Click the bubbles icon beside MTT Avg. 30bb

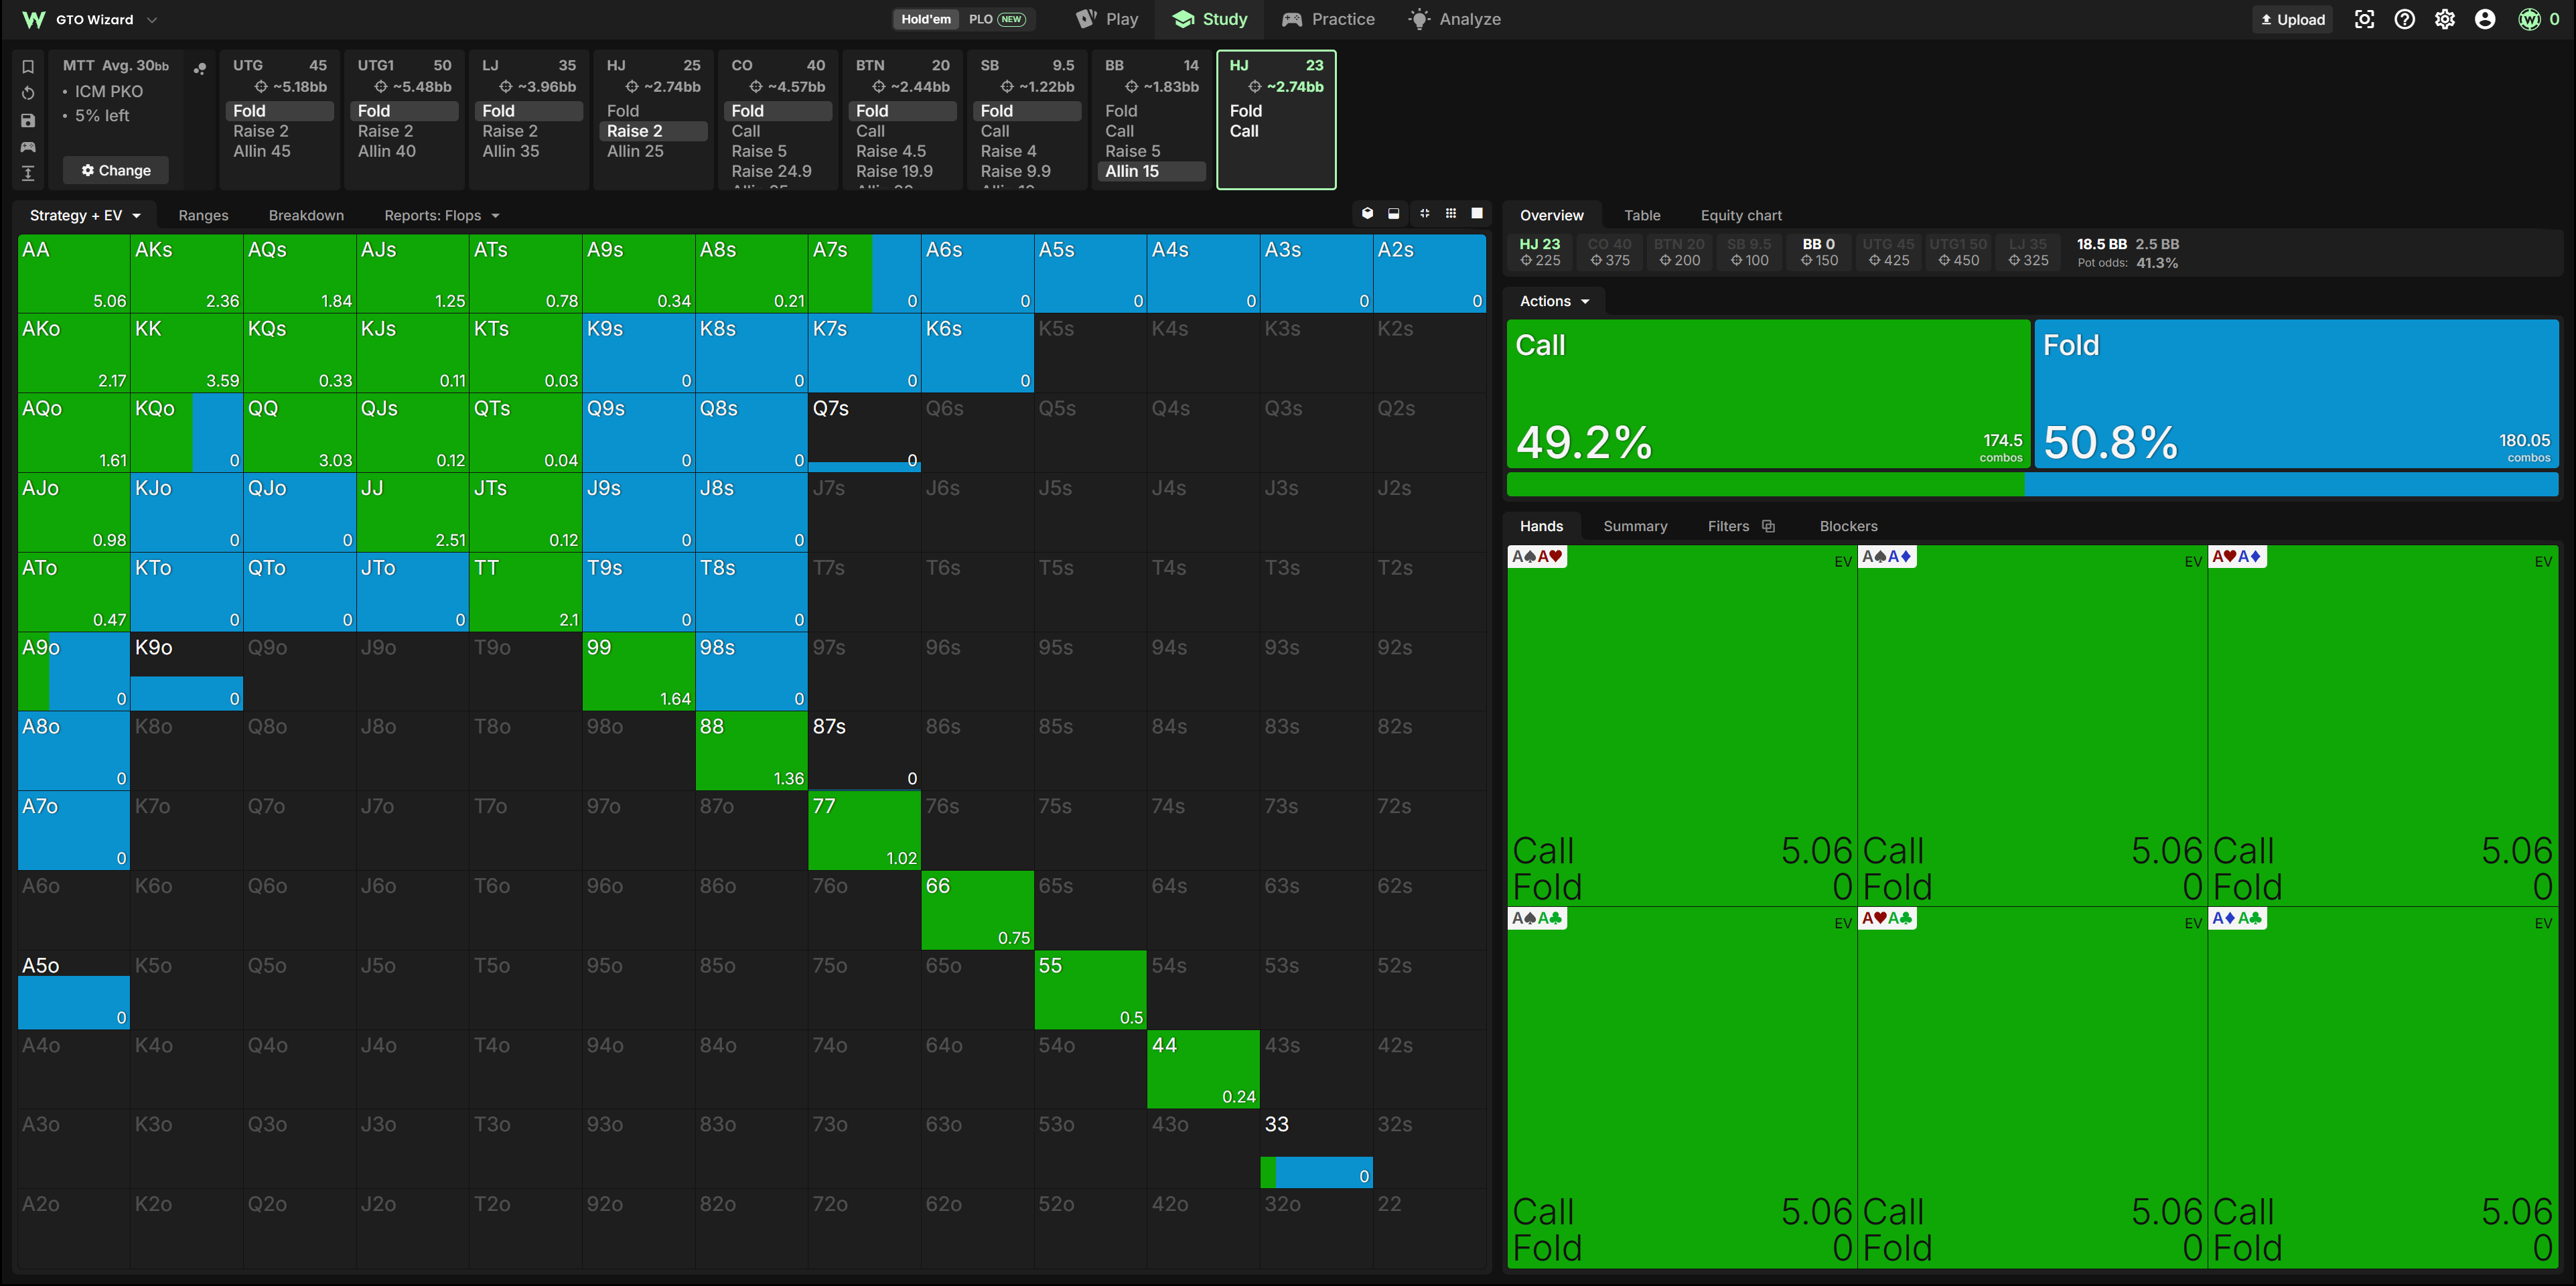tap(200, 68)
